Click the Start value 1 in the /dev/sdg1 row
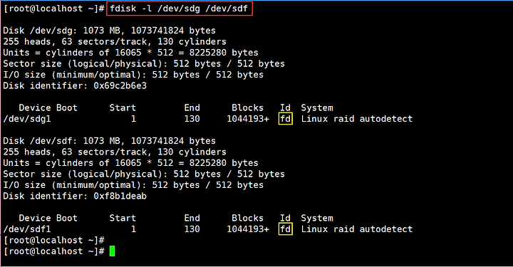This screenshot has height=267, width=513. pyautogui.click(x=133, y=119)
